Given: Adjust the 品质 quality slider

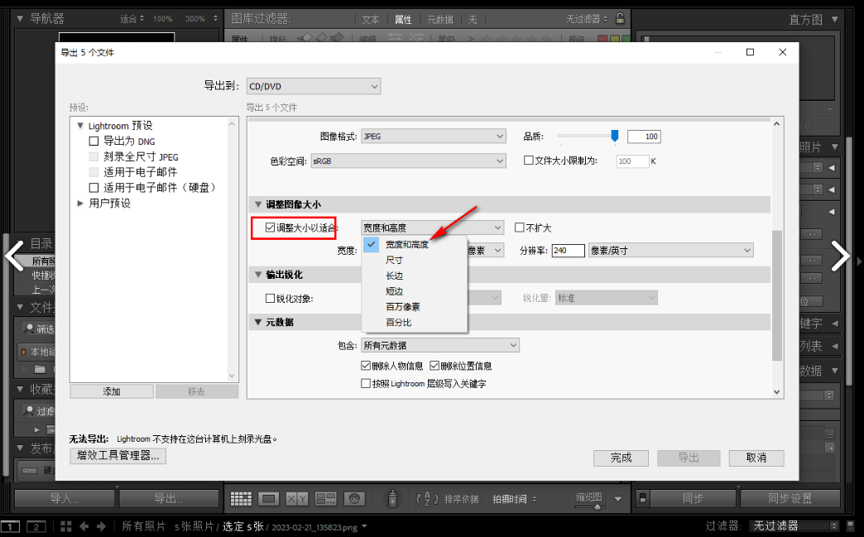Looking at the screenshot, I should [614, 136].
